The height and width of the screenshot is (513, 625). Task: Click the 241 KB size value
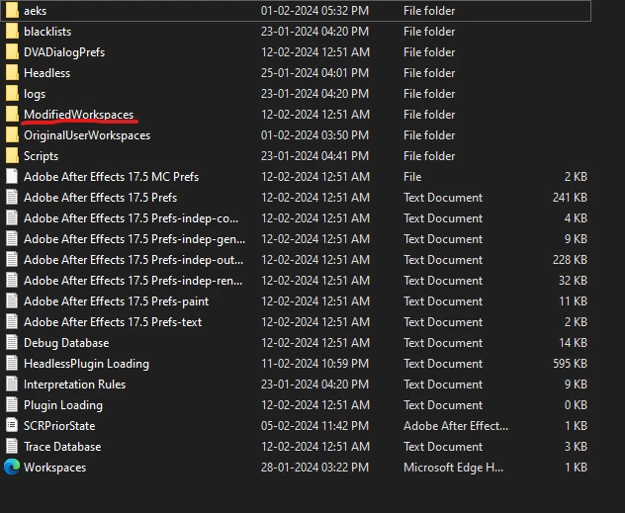570,197
